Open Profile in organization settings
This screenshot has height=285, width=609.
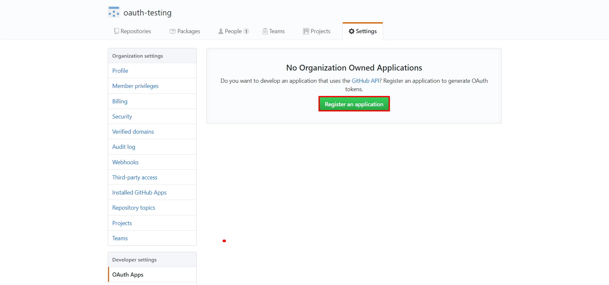point(152,71)
